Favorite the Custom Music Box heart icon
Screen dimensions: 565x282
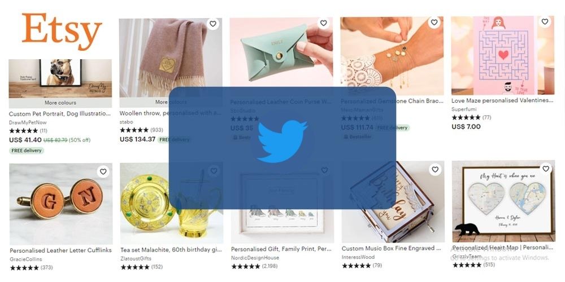pyautogui.click(x=435, y=169)
